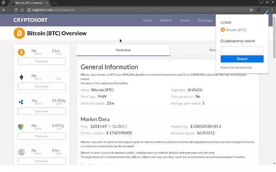Click the Overview button under the 84m coin
The image size is (276, 172).
coord(42,161)
